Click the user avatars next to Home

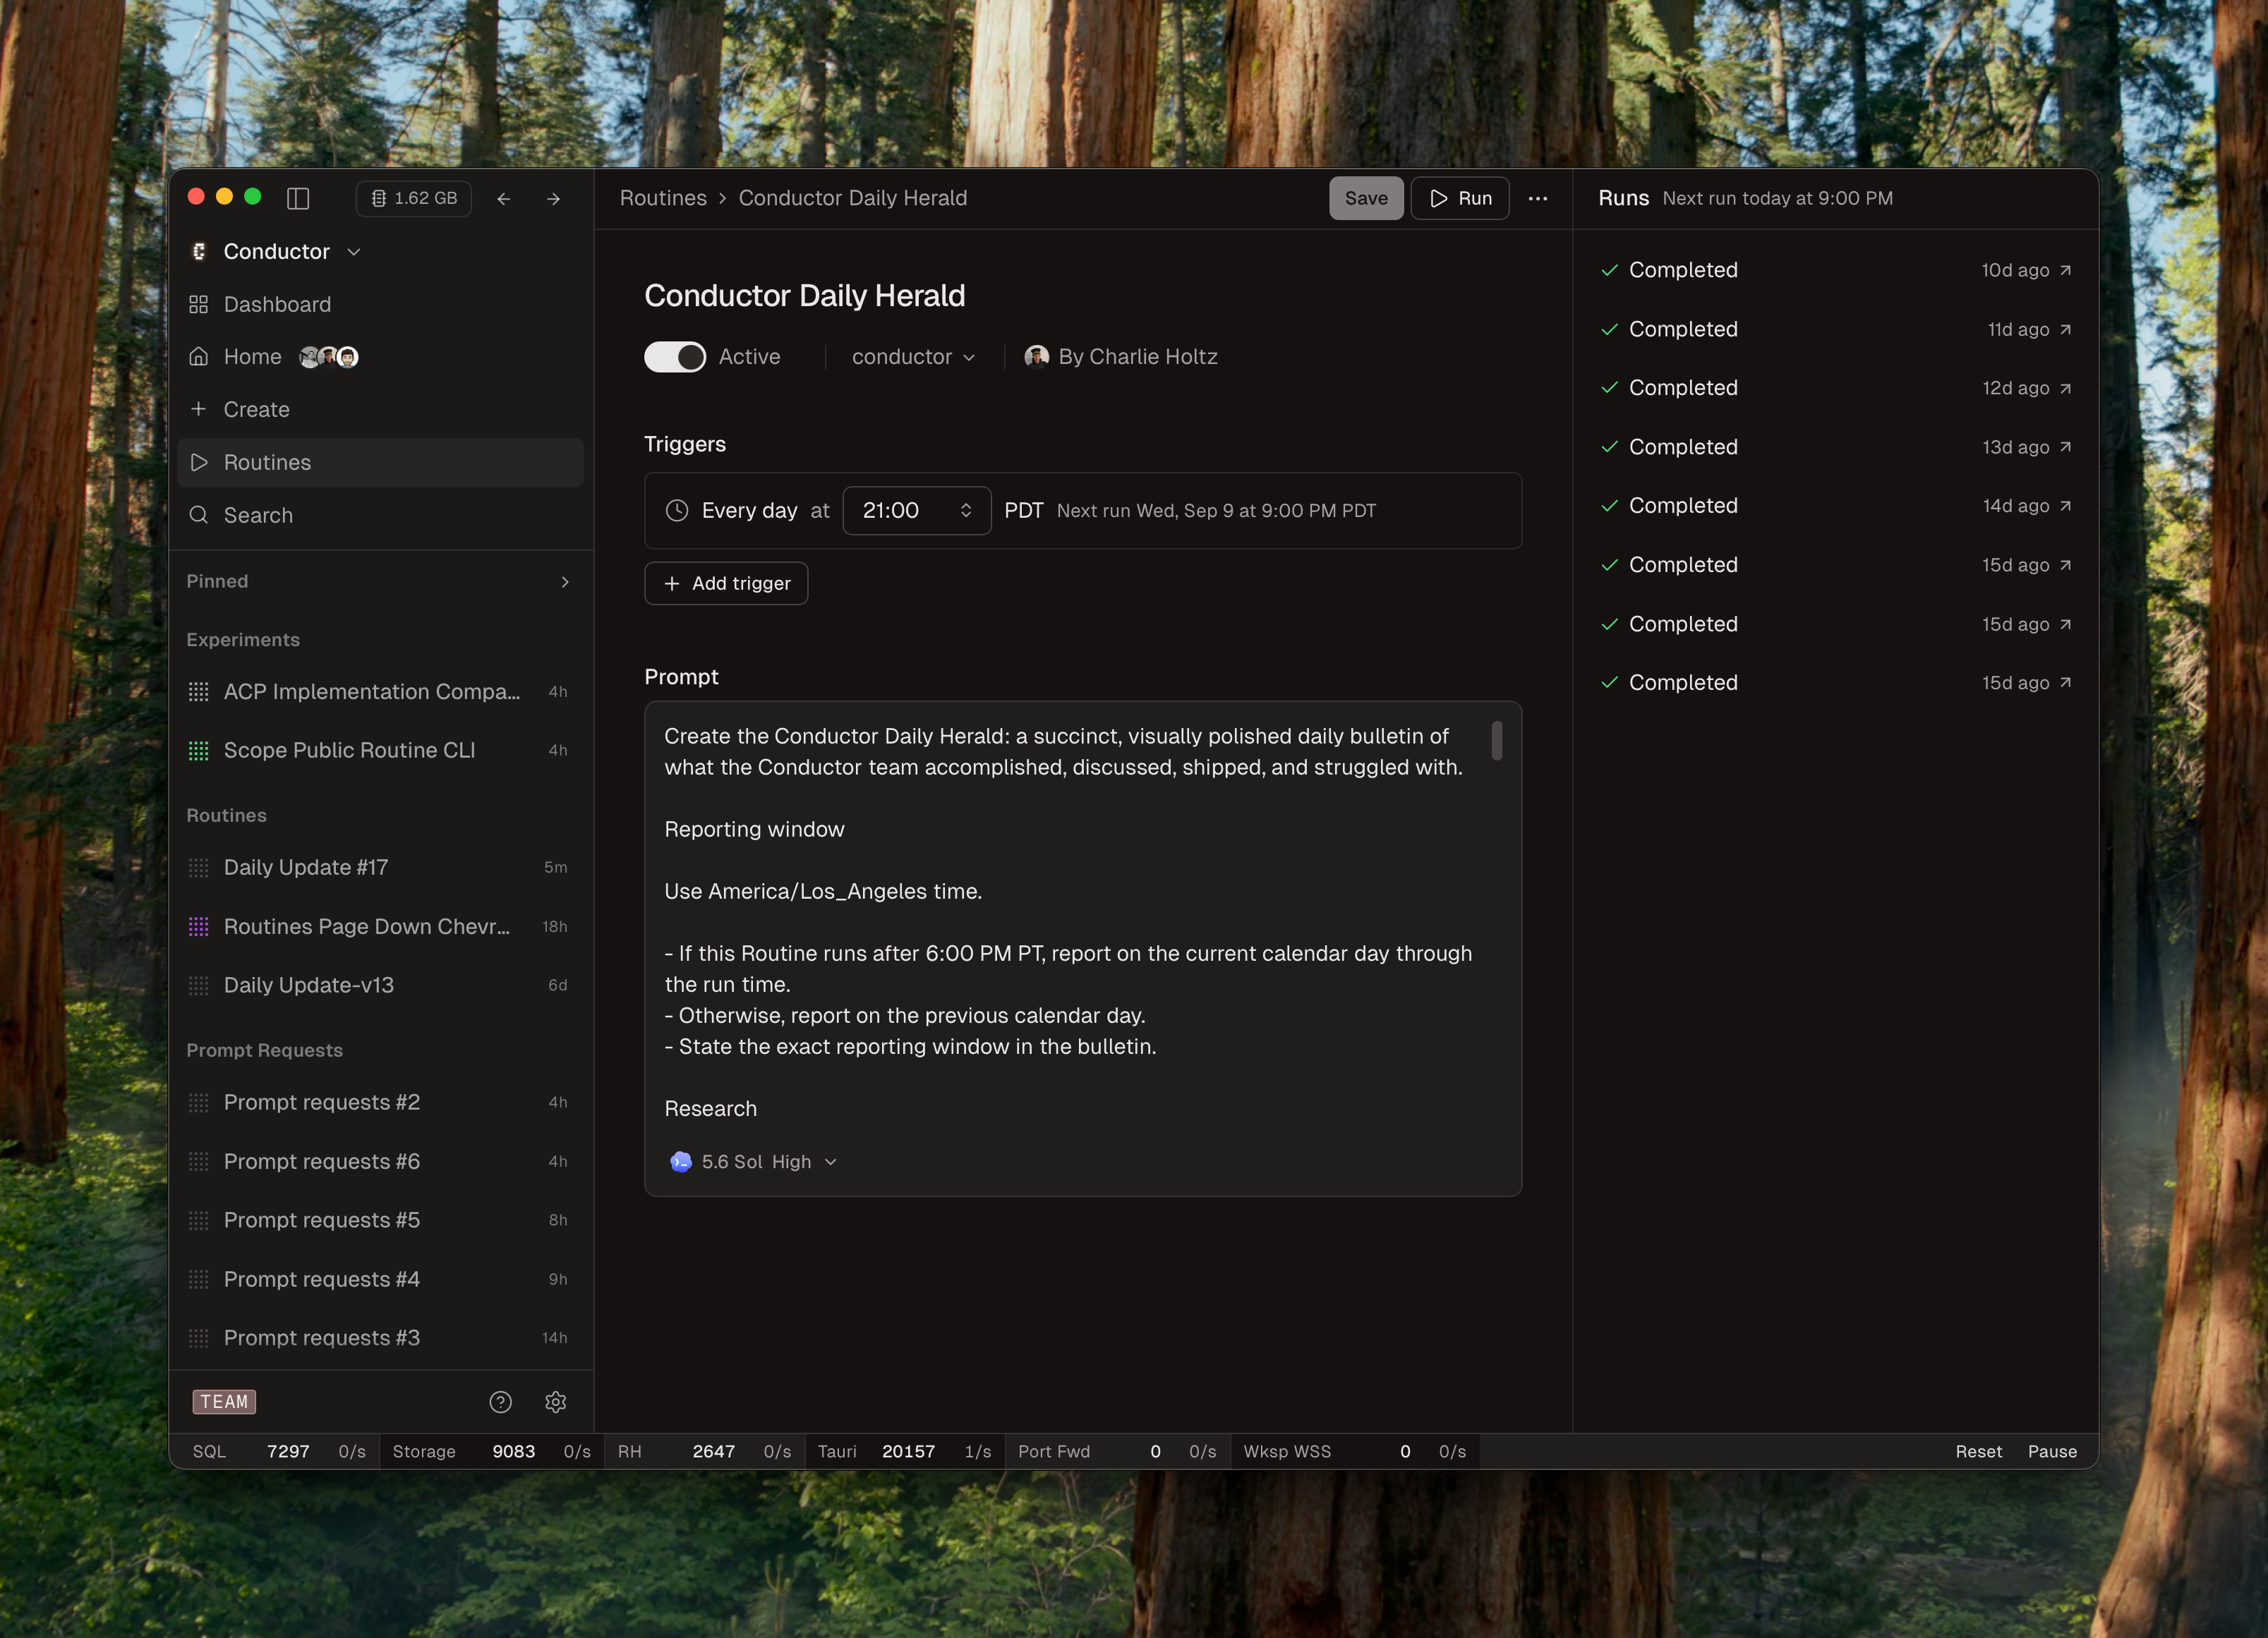(329, 357)
